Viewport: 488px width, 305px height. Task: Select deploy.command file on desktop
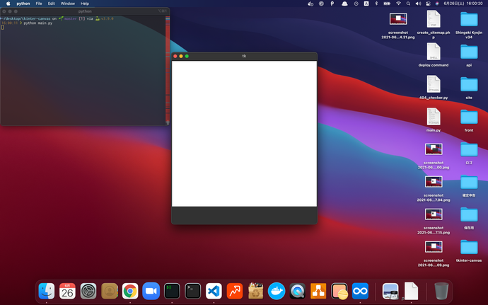click(434, 55)
